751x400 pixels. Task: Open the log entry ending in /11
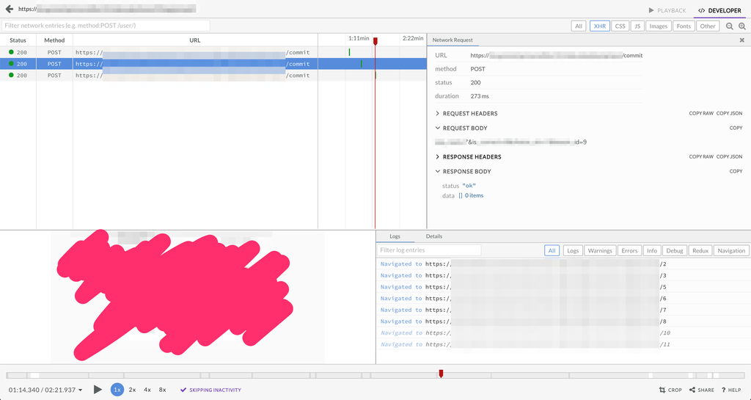[563, 344]
